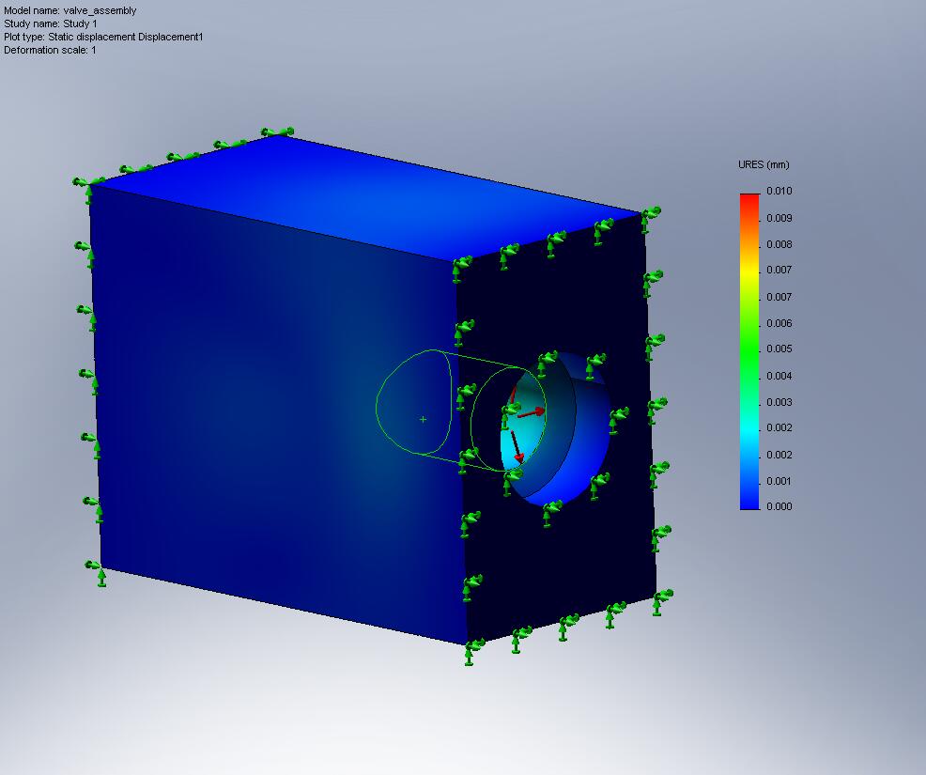This screenshot has width=926, height=775.
Task: Pick fixture symbol at bottom-front corner of block
Action: coord(470,650)
